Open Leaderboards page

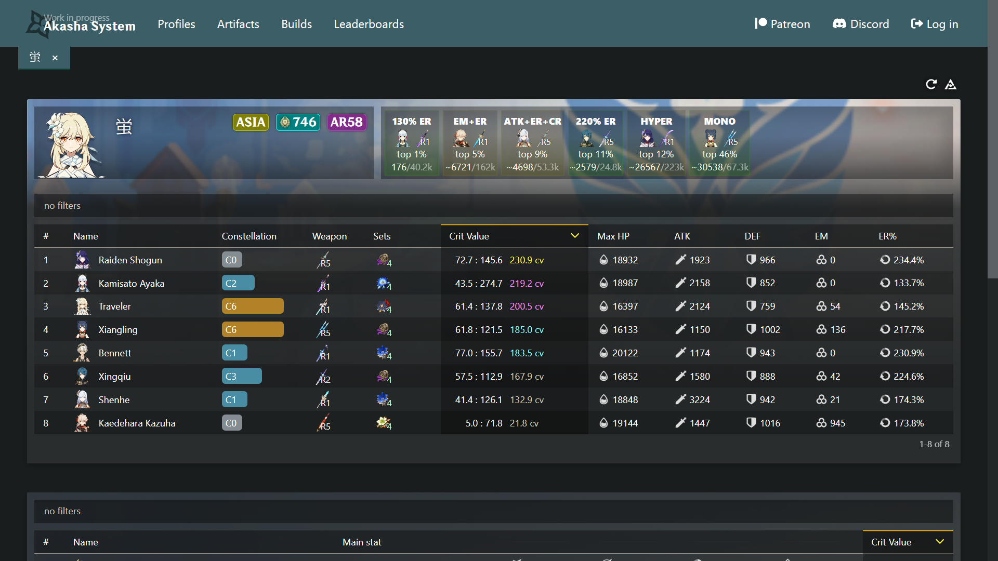369,24
